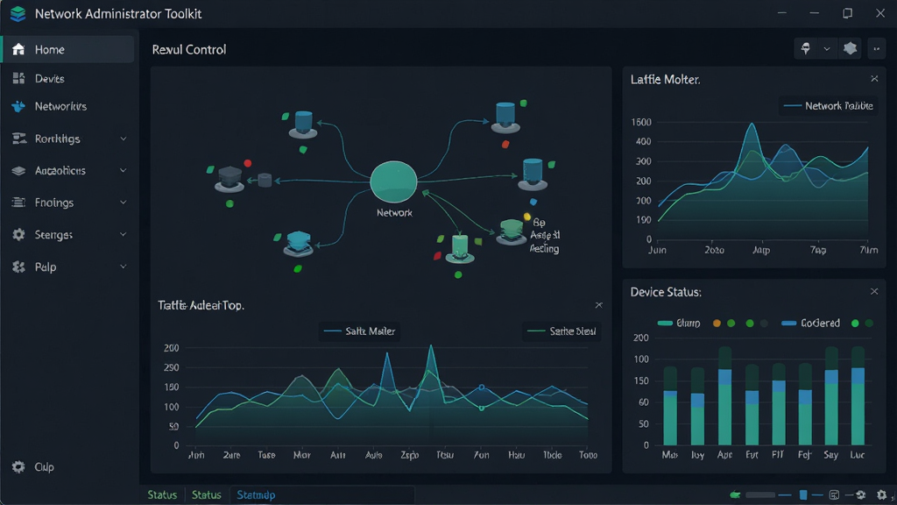The height and width of the screenshot is (505, 897).
Task: Close the Device Status panel
Action: coord(874,292)
